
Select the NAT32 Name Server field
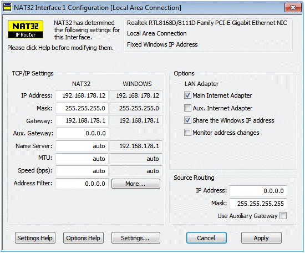(82, 146)
